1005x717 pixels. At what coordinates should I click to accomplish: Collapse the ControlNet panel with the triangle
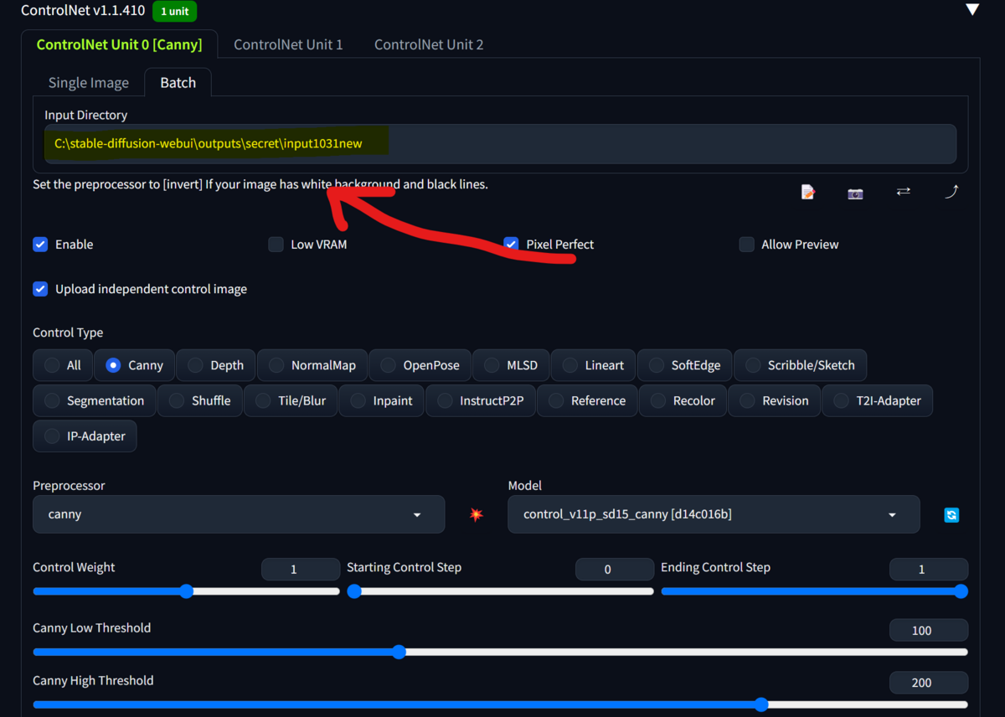pos(971,10)
